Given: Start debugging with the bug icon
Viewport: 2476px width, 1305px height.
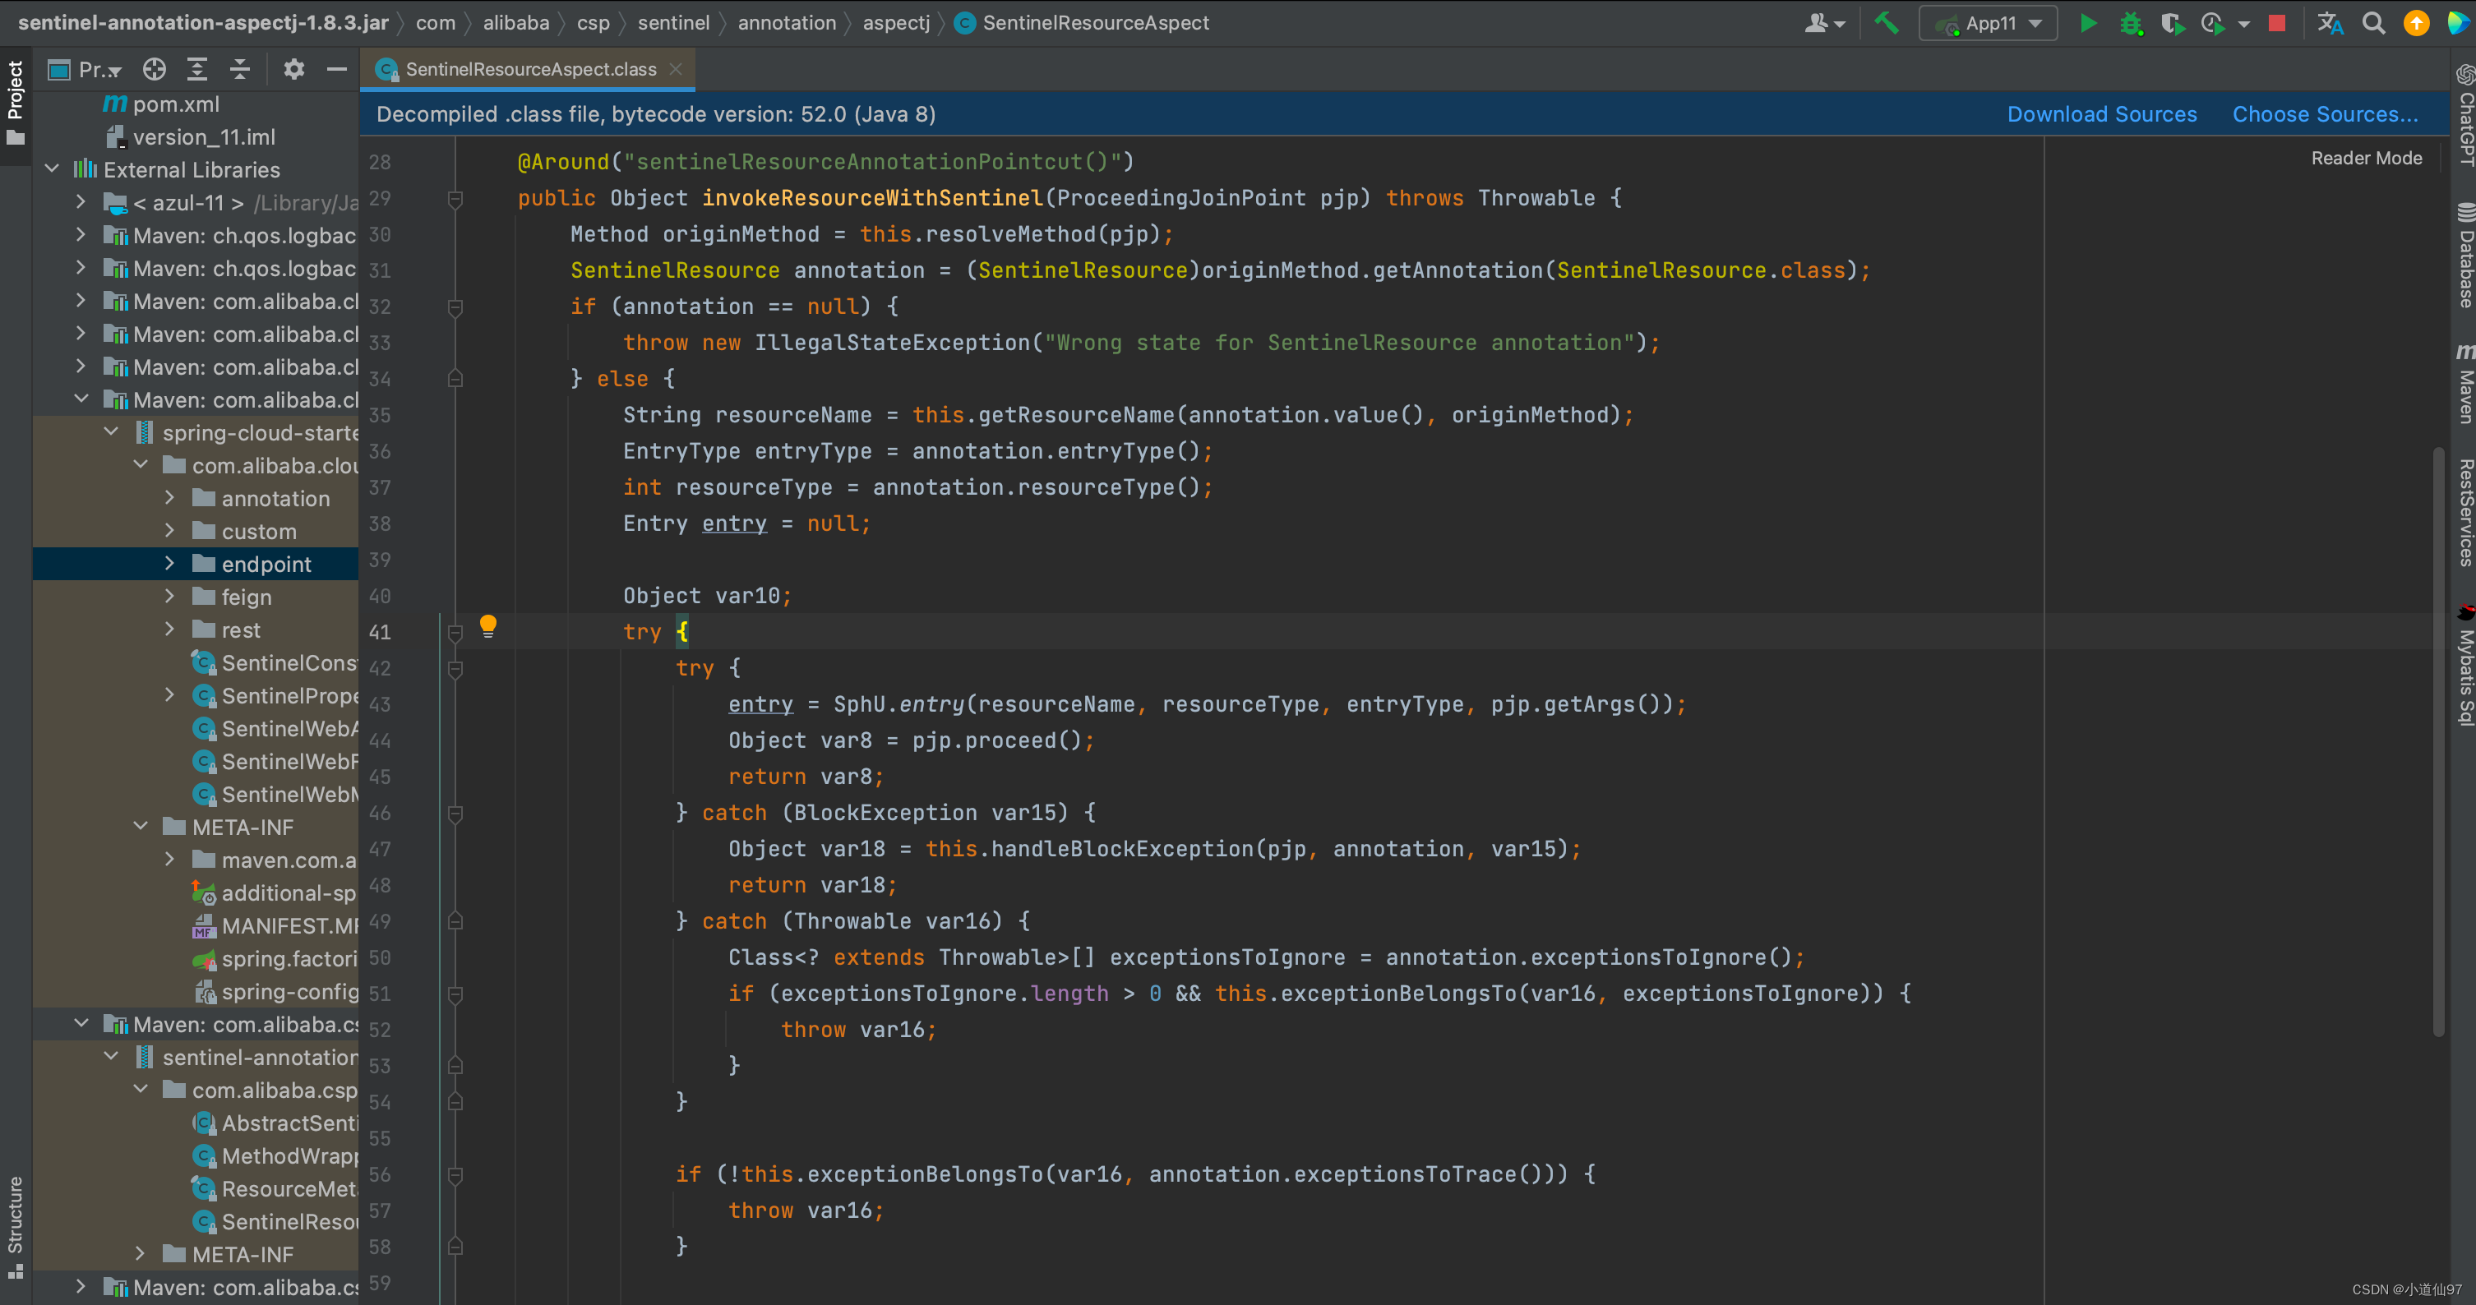Looking at the screenshot, I should coord(2130,22).
